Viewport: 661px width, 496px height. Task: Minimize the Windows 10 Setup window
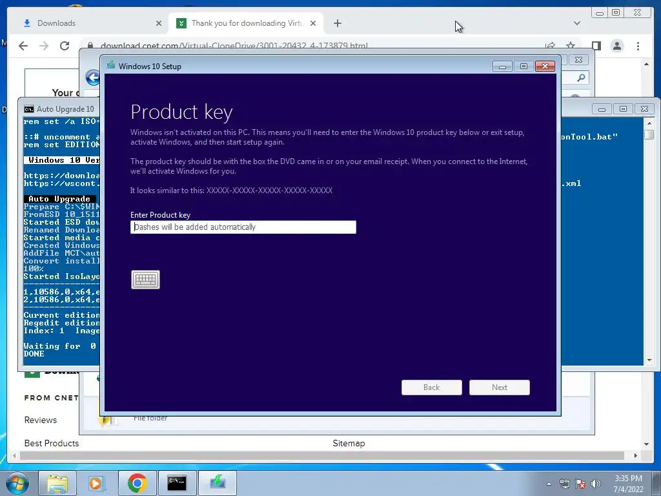[502, 67]
